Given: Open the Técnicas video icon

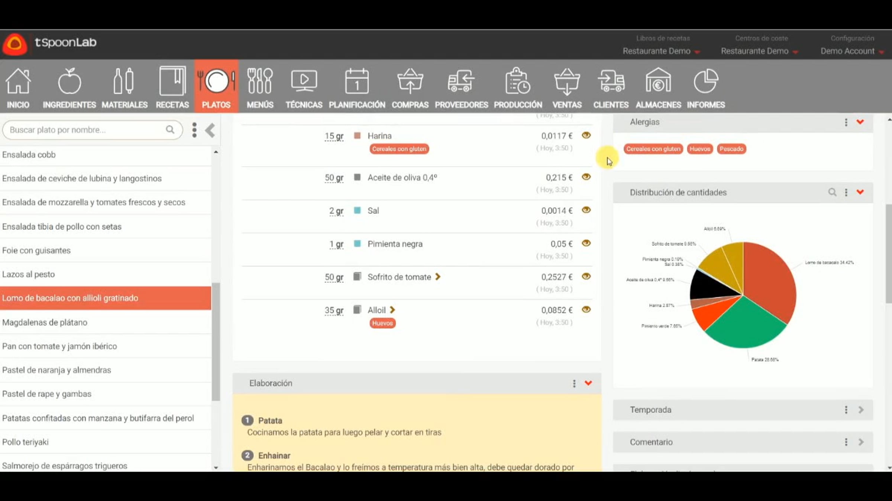Looking at the screenshot, I should click(304, 81).
